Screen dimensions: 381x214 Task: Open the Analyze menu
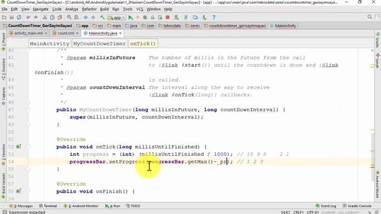(x=71, y=10)
